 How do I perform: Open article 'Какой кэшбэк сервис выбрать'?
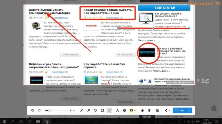tap(108, 11)
